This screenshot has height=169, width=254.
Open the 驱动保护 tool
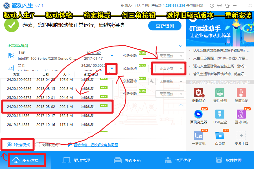click(x=198, y=95)
